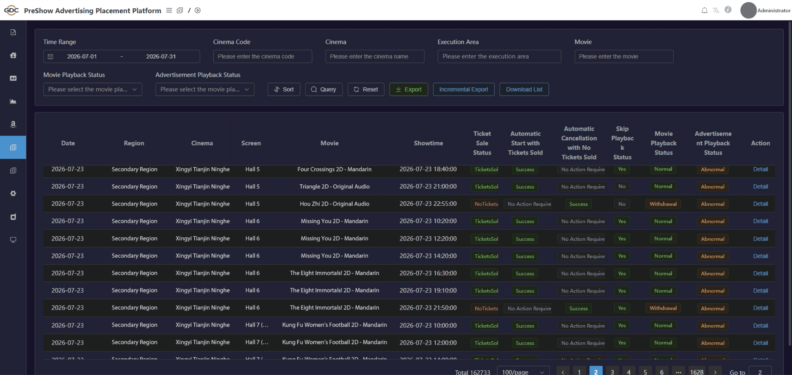
Task: Open the home icon in sidebar
Action: coord(13,55)
